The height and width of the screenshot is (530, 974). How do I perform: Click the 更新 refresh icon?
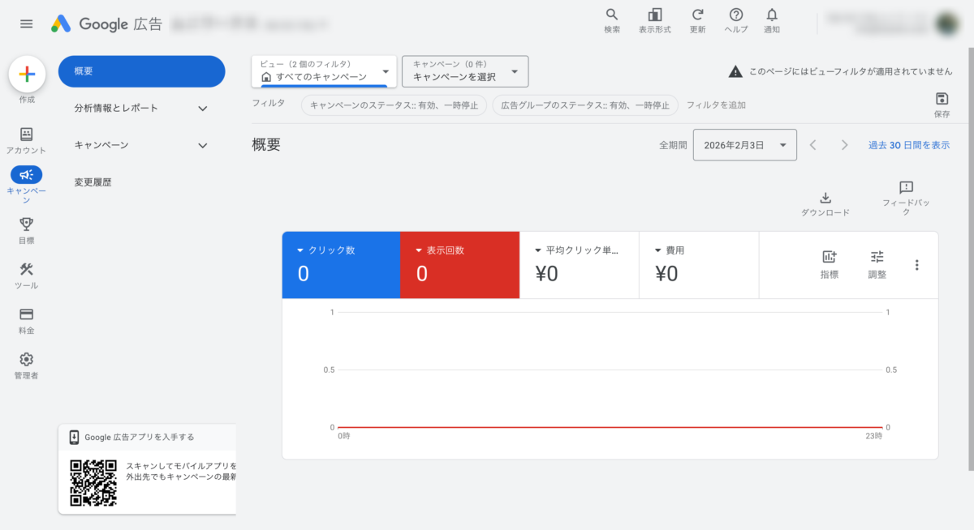pos(697,15)
